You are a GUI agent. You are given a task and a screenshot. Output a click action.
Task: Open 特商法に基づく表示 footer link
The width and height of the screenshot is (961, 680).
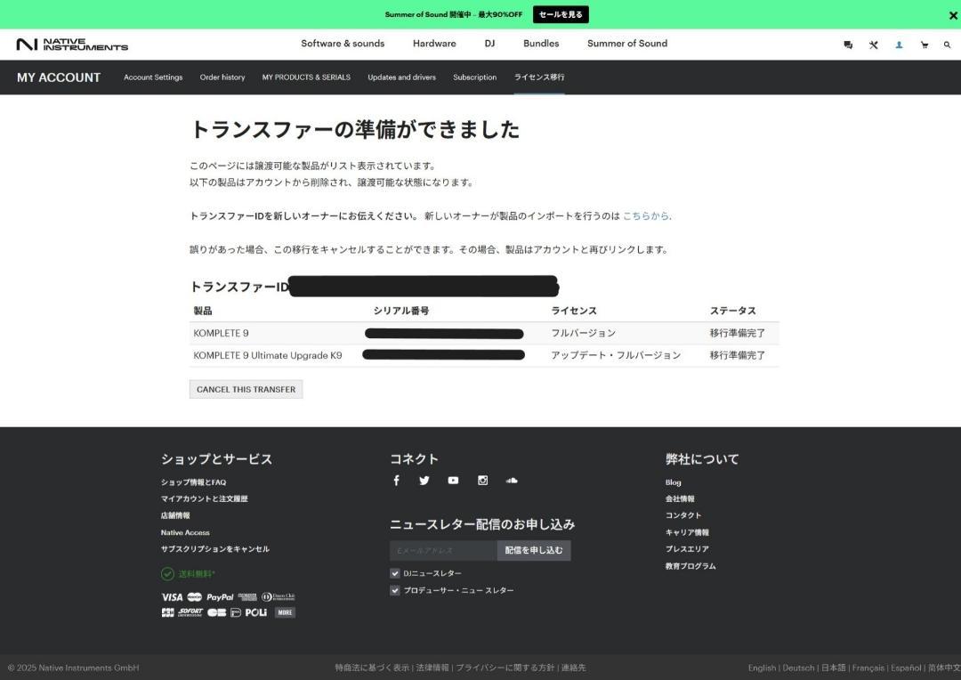tap(372, 668)
